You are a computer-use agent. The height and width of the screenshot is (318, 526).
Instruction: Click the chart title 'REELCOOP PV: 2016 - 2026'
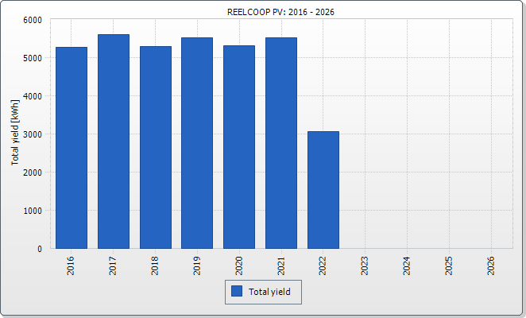tap(263, 10)
